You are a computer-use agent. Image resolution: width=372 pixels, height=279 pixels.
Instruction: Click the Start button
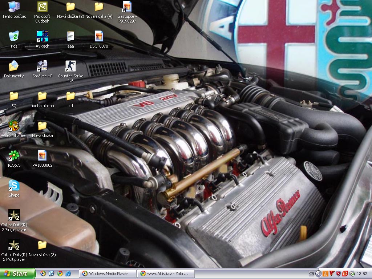(17, 274)
